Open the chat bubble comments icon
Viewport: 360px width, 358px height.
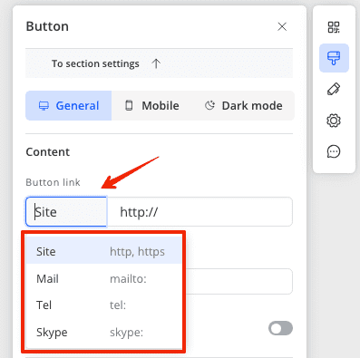[334, 151]
